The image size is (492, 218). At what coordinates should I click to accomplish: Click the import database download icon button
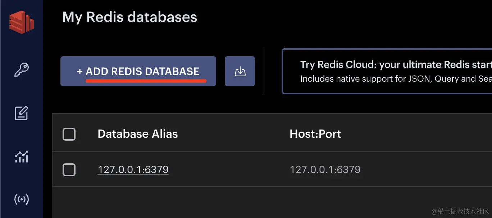tap(240, 72)
